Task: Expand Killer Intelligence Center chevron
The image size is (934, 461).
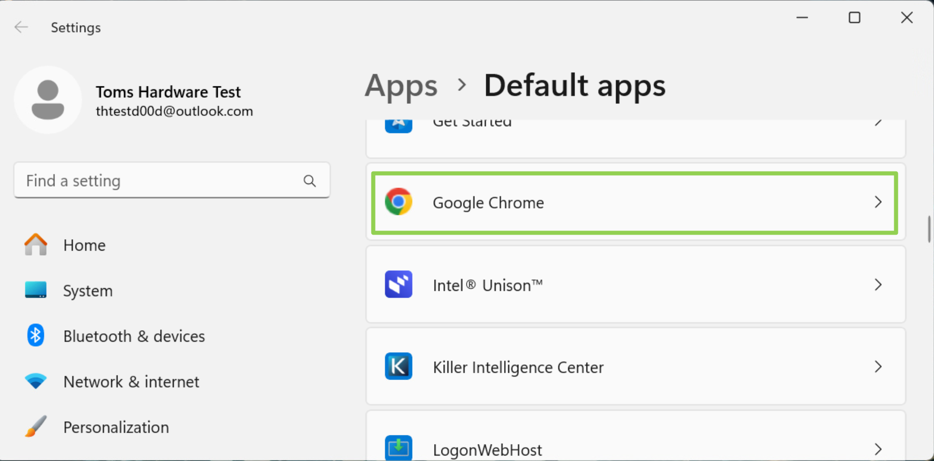Action: 878,367
